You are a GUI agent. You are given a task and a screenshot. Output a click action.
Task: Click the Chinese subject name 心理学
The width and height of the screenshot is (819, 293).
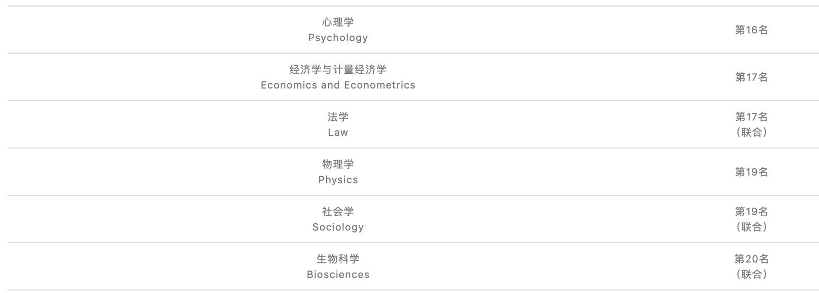[338, 22]
